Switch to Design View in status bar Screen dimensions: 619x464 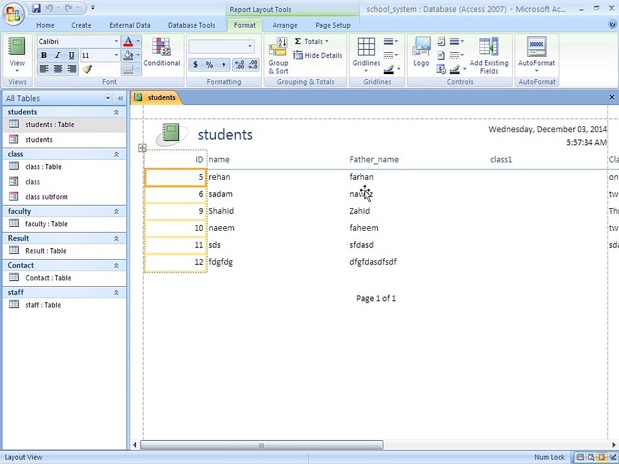pos(613,458)
